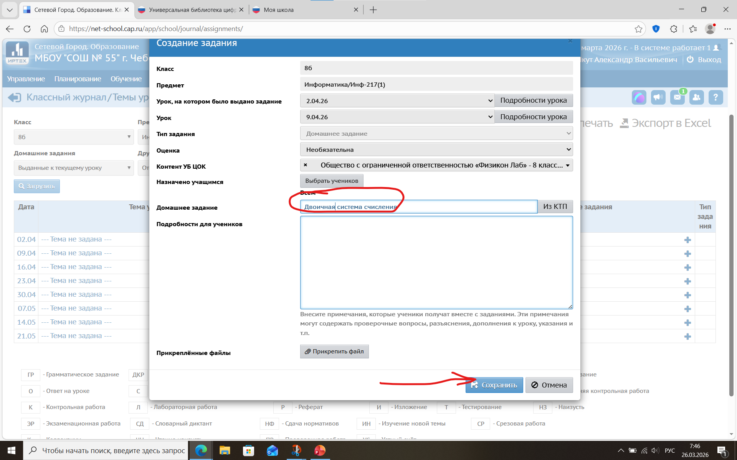The image size is (737, 460).
Task: Expand the Контент УБ ЦОК dropdown arrow
Action: tap(567, 166)
